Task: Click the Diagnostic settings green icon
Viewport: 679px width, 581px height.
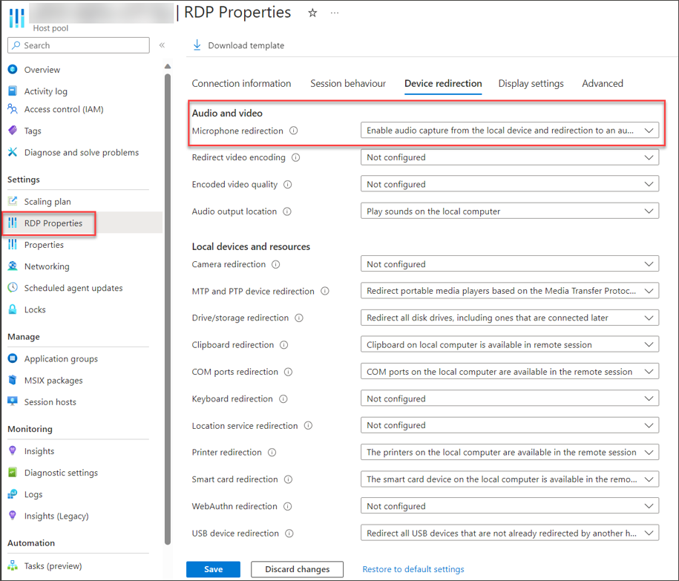Action: coord(13,473)
